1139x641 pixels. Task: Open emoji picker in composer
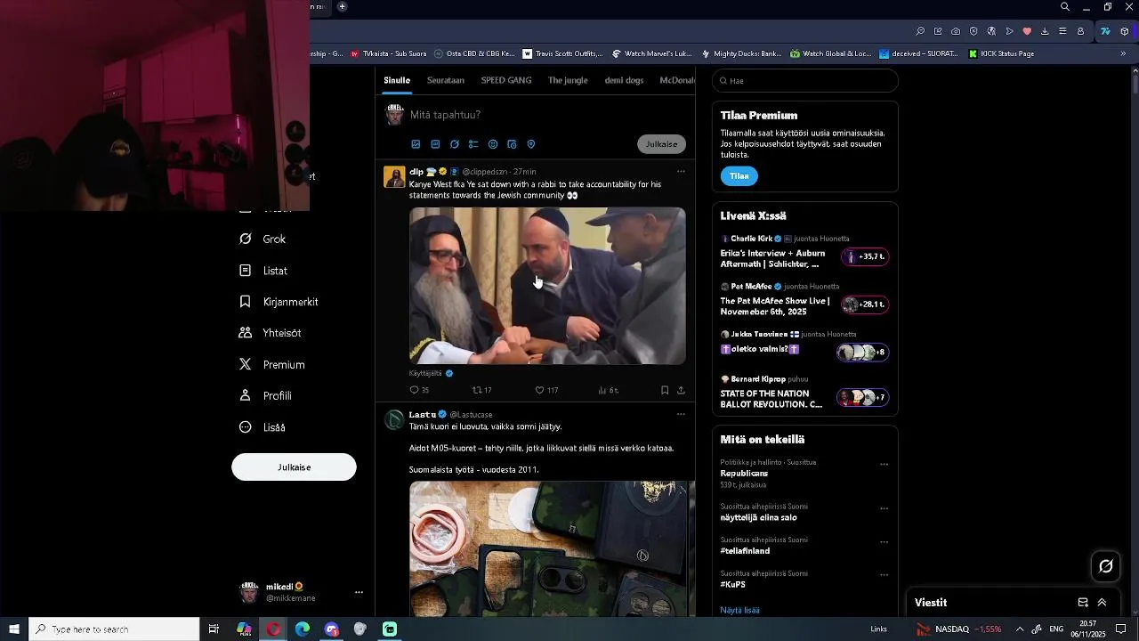coord(493,144)
